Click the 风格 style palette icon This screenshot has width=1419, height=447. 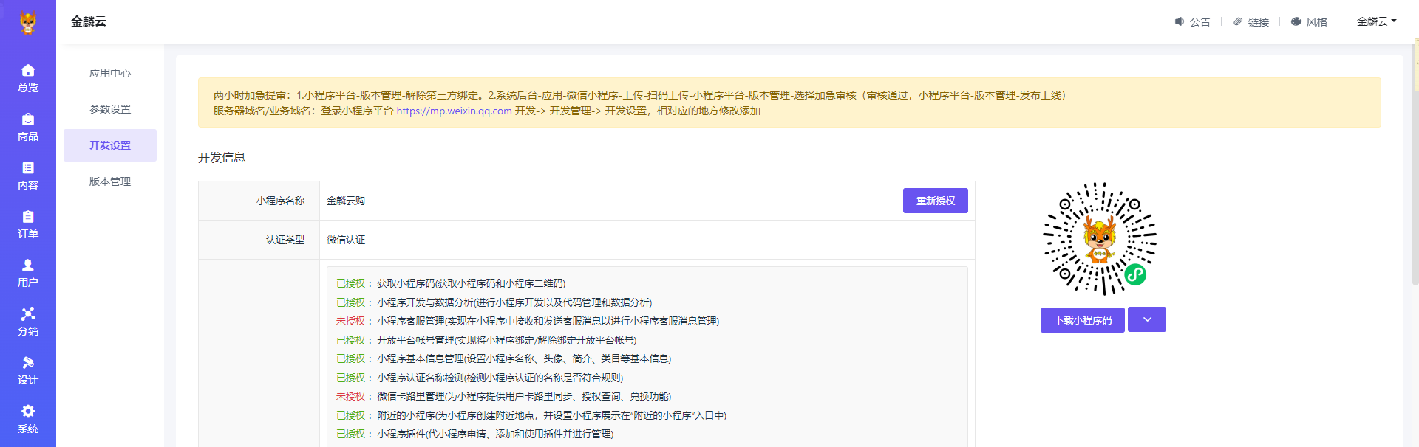(x=1296, y=21)
